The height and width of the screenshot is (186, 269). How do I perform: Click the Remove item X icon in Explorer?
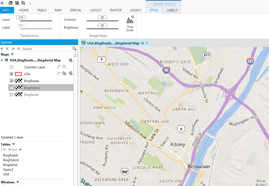(x=7, y=49)
